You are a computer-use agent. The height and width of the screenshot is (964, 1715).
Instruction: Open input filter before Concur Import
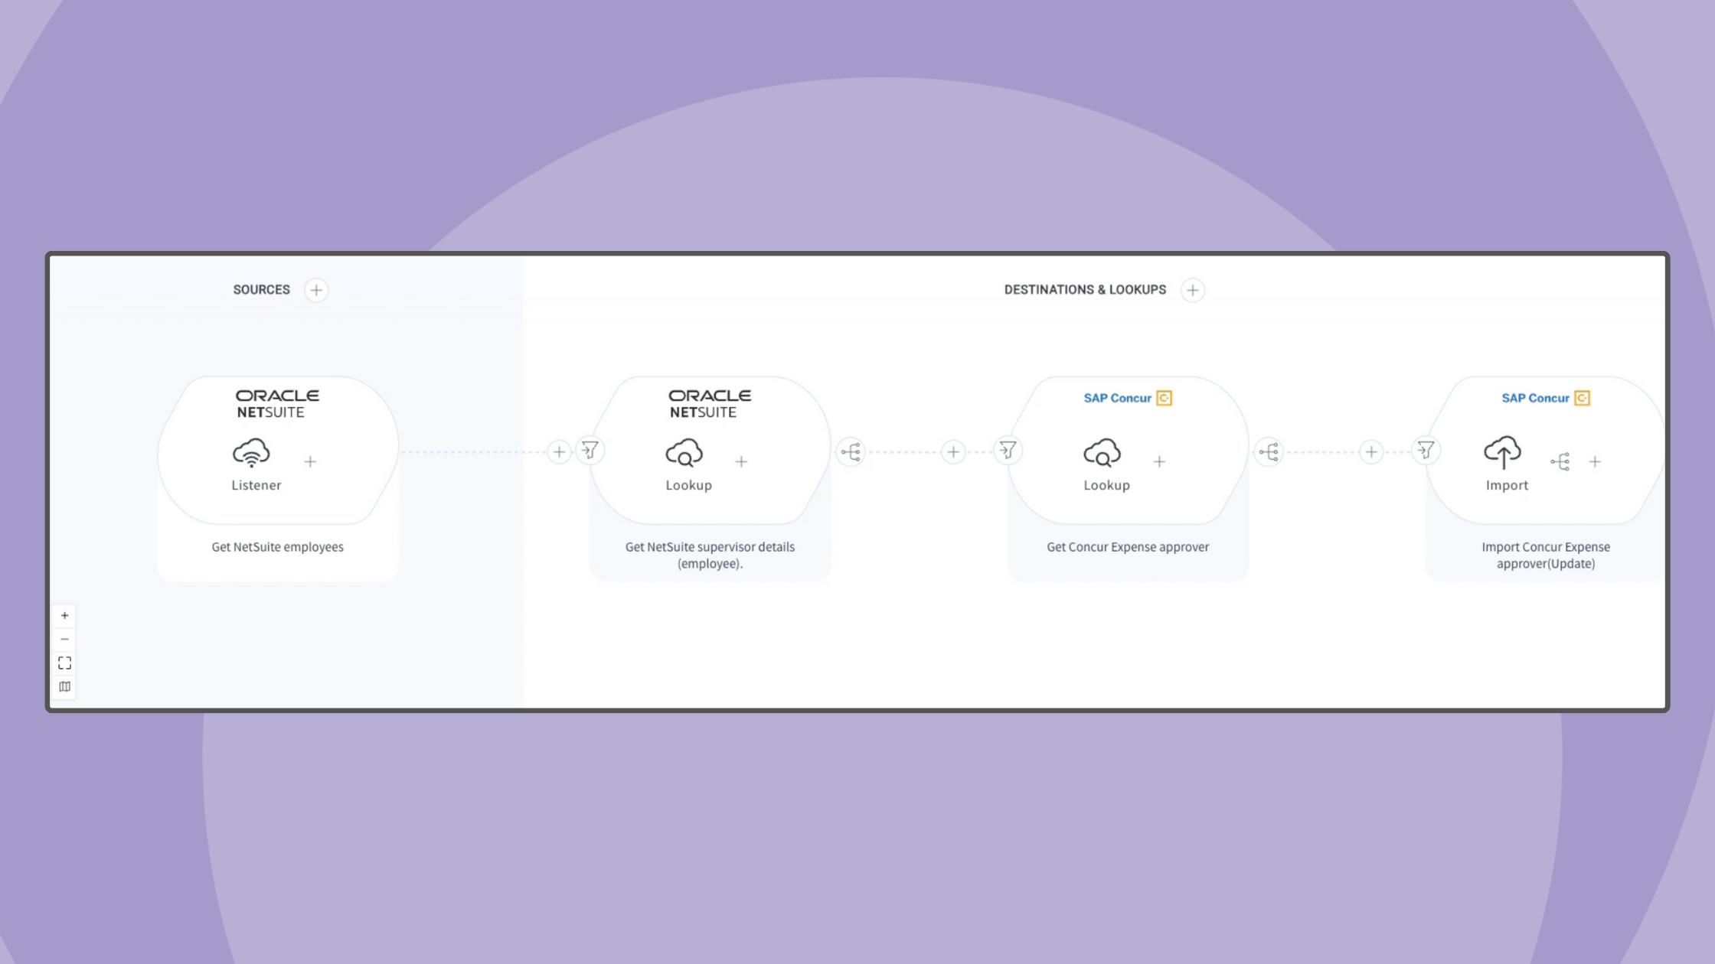[x=1426, y=451]
